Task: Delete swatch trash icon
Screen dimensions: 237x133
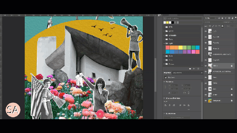Action: click(x=198, y=69)
